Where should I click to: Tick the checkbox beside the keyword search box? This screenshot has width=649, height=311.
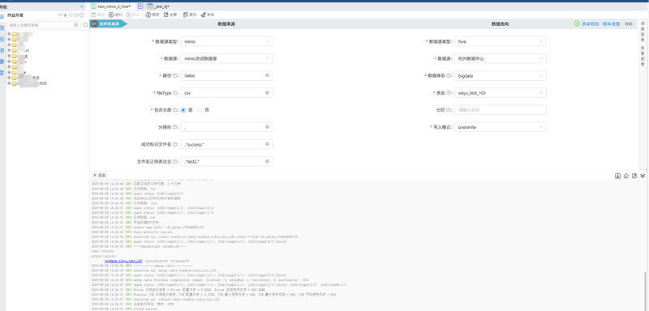(85, 25)
